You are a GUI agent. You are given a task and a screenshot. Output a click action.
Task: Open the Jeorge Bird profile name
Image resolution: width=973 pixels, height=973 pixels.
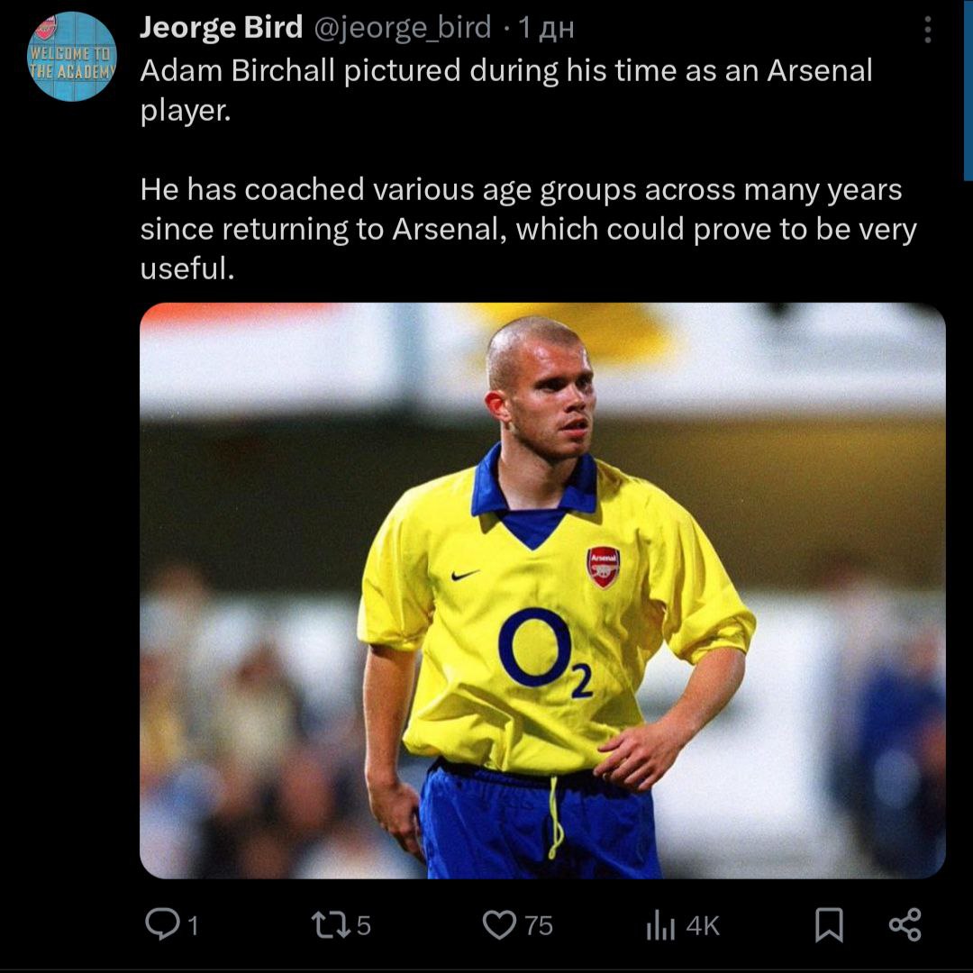[x=221, y=28]
